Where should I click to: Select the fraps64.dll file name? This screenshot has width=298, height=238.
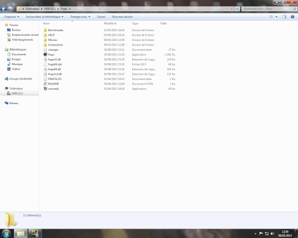tap(54, 69)
